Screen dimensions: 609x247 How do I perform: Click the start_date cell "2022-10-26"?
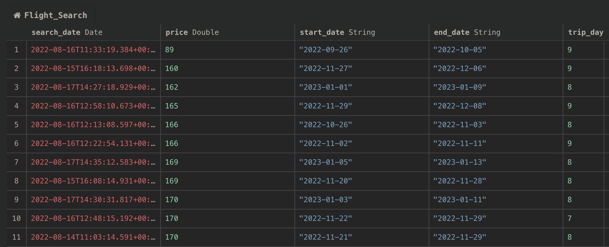[x=325, y=125]
